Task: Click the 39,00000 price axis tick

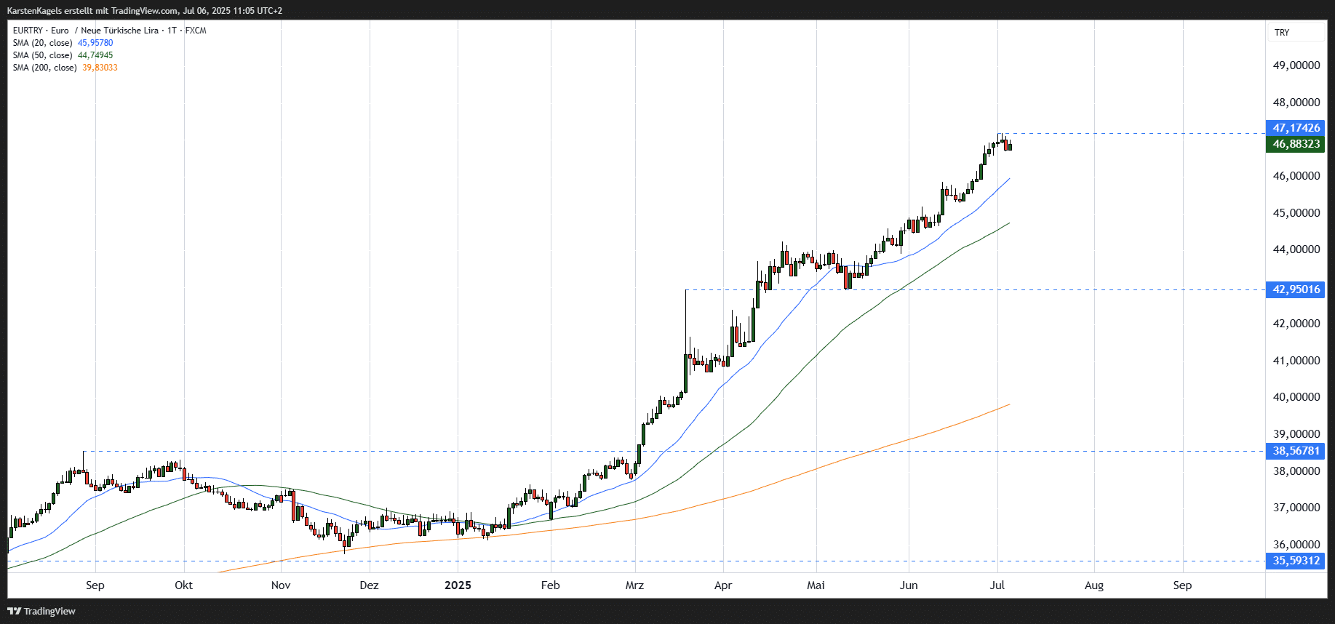Action: coord(1296,434)
